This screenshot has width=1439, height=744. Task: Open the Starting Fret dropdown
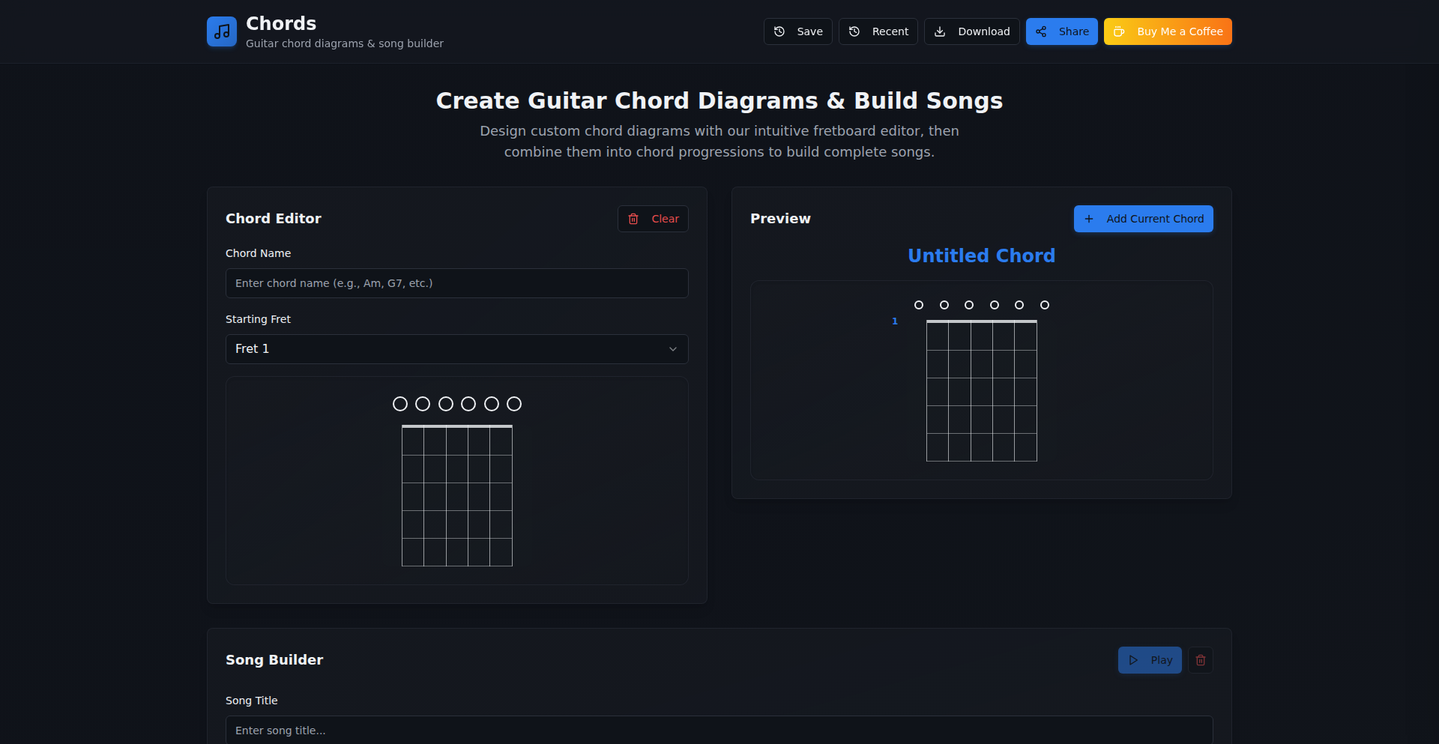(x=456, y=349)
